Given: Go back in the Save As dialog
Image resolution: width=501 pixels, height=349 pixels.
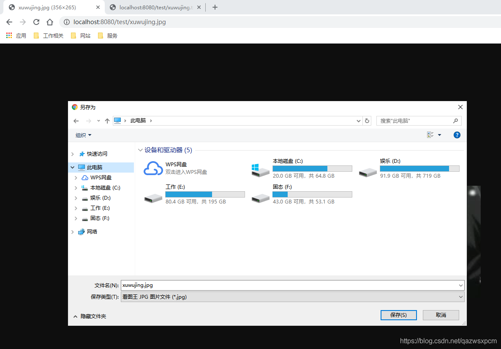Looking at the screenshot, I should [76, 121].
